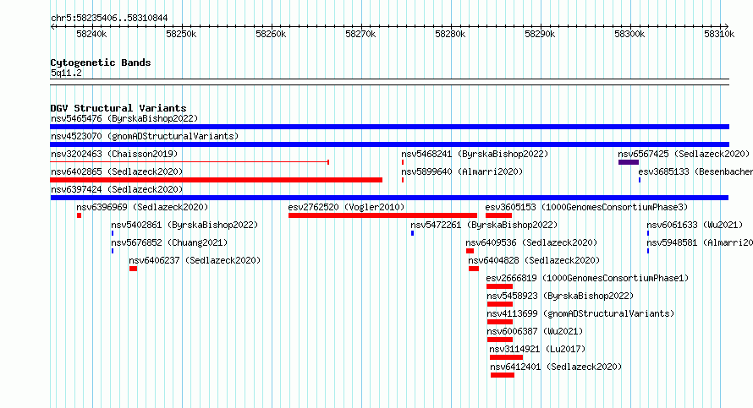The height and width of the screenshot is (408, 753).
Task: Select the 5q11.2 band label
Action: point(66,73)
